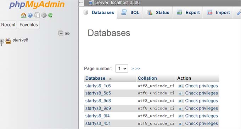Open Server localhost:3306 breadcrumb link
Screen dimensions: 241x129
point(117,2)
